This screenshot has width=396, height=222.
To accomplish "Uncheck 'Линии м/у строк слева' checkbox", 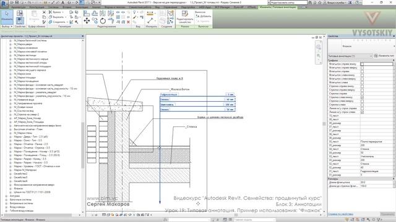I will [x=362, y=112].
